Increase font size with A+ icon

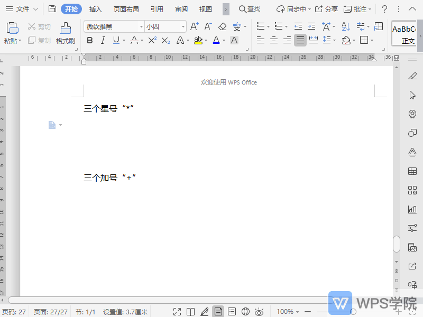(x=195, y=26)
